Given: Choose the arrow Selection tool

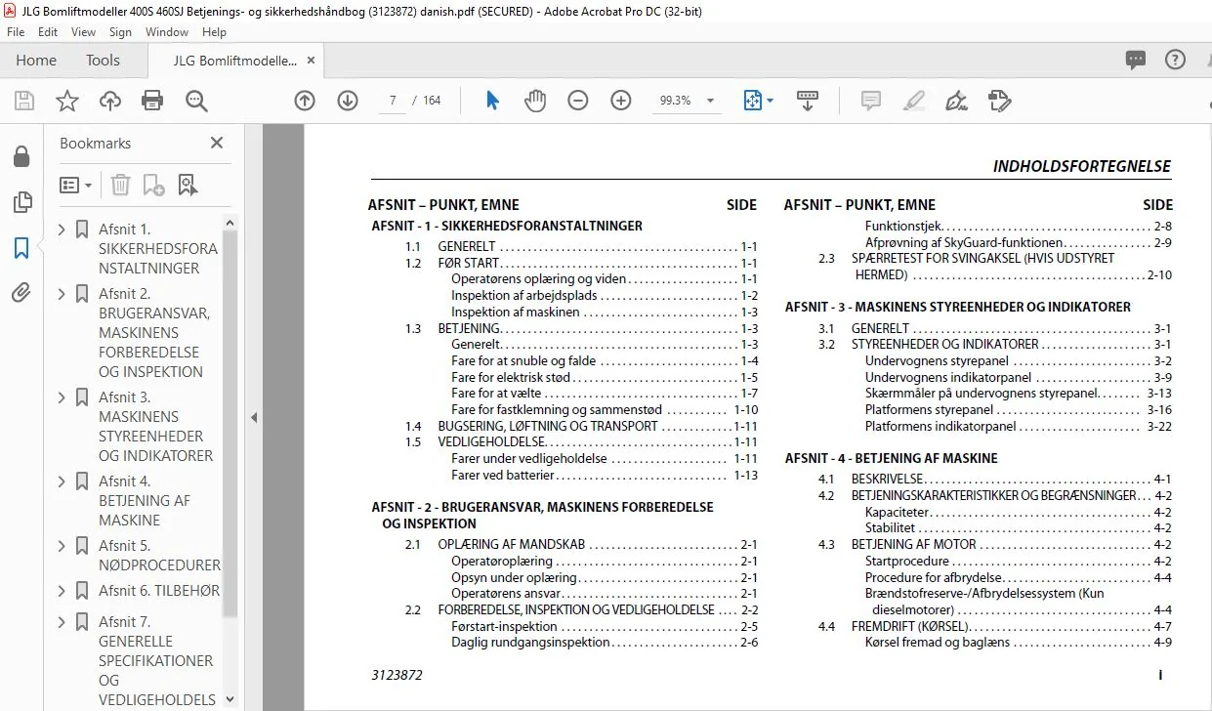Looking at the screenshot, I should [x=493, y=101].
